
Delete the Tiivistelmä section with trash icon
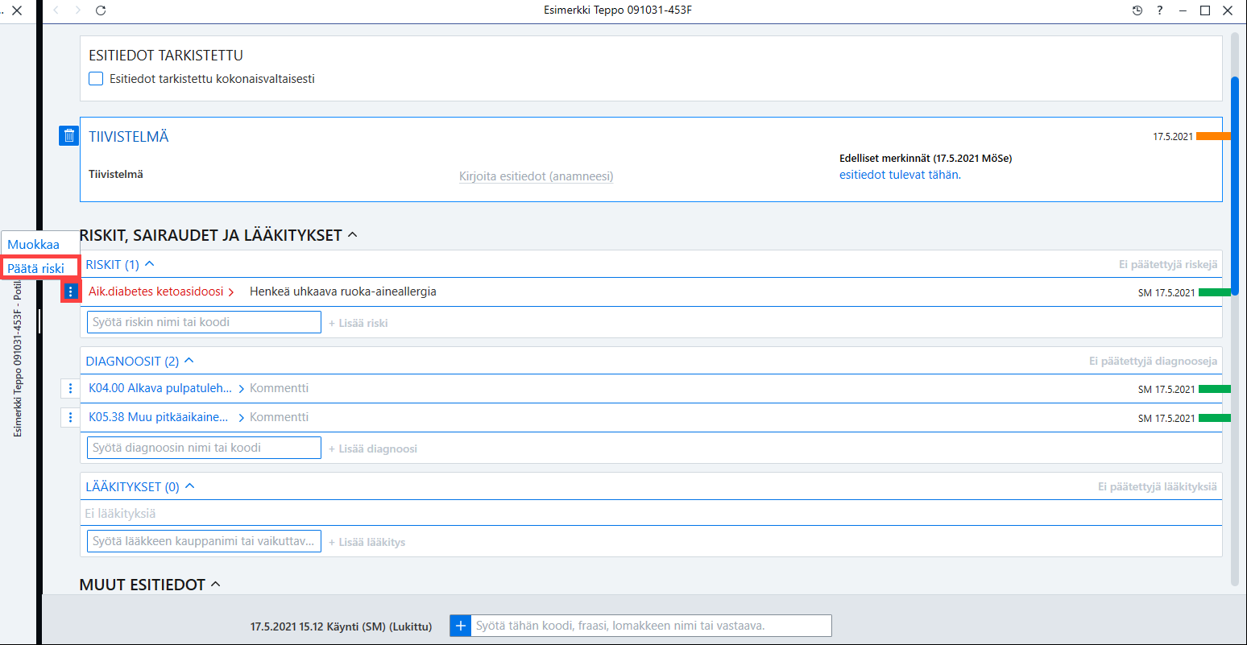pos(69,136)
